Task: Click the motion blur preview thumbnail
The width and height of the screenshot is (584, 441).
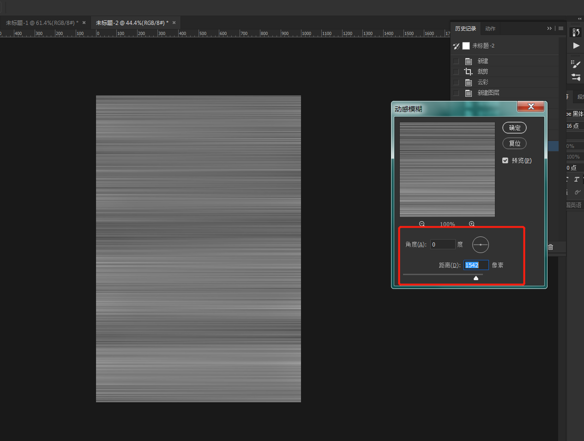Action: click(x=447, y=170)
